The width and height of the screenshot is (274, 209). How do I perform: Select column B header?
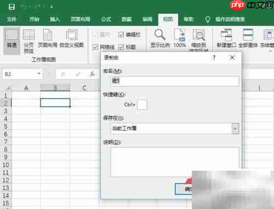pos(55,88)
